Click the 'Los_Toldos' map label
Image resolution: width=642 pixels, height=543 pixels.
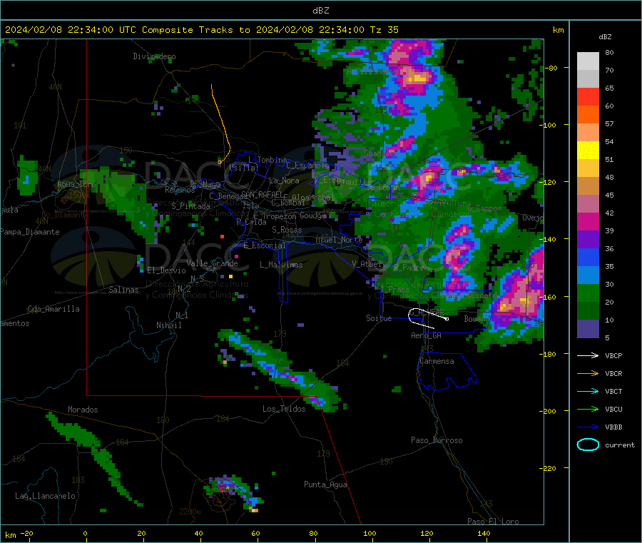pyautogui.click(x=284, y=409)
